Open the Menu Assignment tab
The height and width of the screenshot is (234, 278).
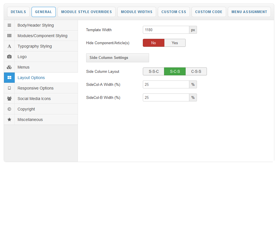pos(249,12)
